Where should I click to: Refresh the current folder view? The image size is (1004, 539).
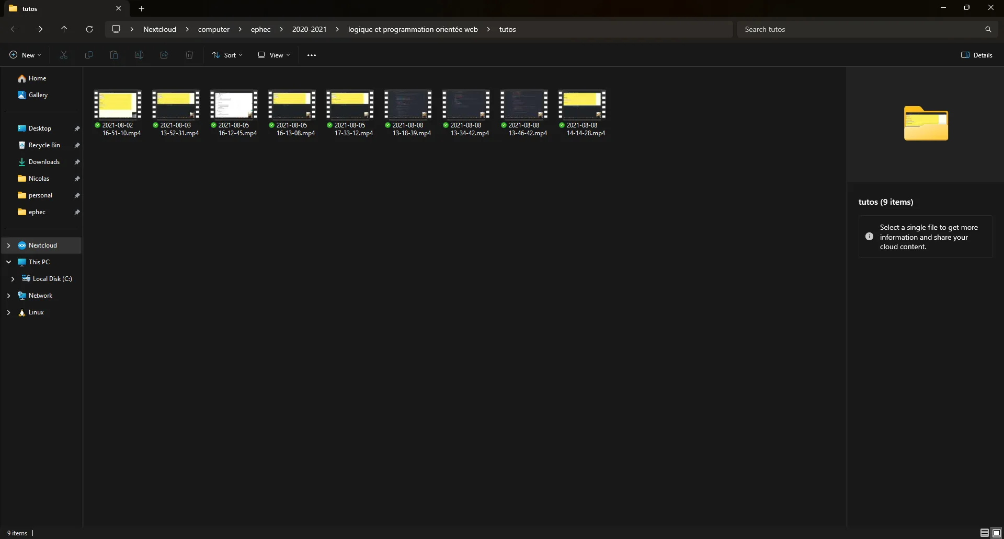click(89, 29)
